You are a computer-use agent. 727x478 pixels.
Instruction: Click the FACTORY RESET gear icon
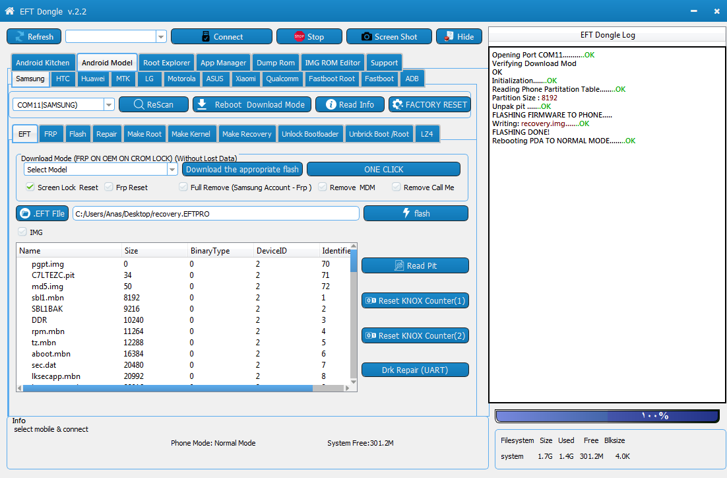coord(397,104)
